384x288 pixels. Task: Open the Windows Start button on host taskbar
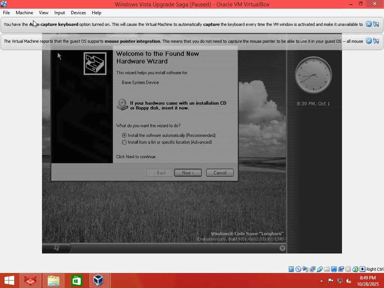click(9, 280)
